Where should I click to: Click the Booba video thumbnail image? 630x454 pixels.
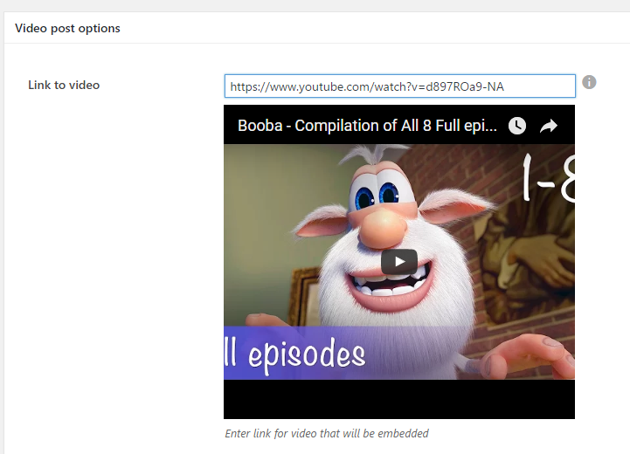399,262
